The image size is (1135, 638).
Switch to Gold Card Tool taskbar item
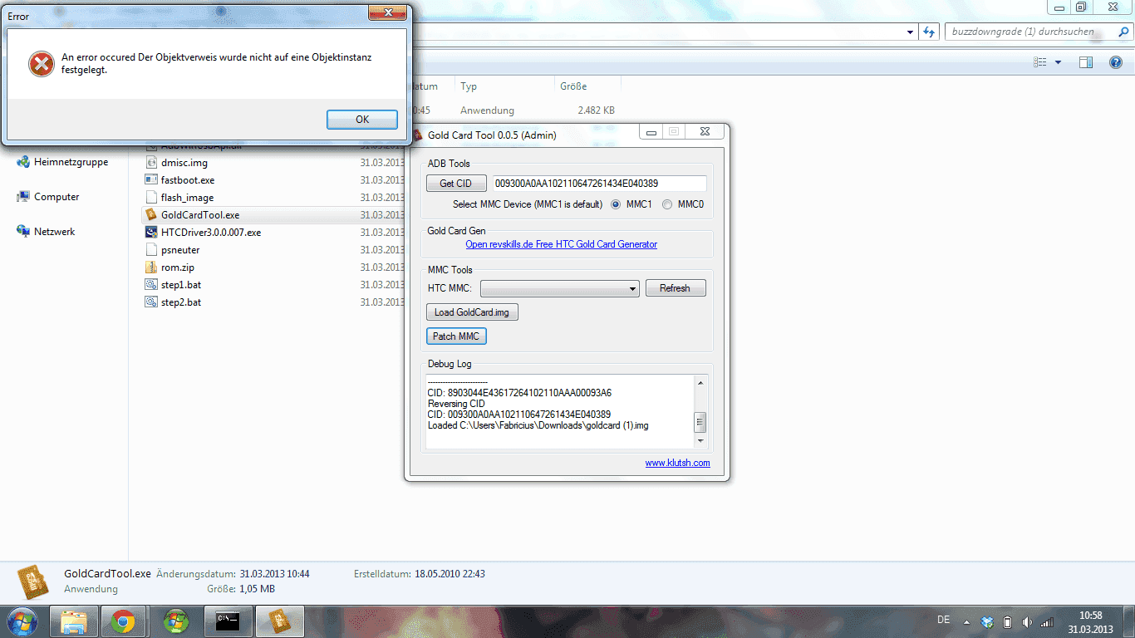tap(278, 621)
